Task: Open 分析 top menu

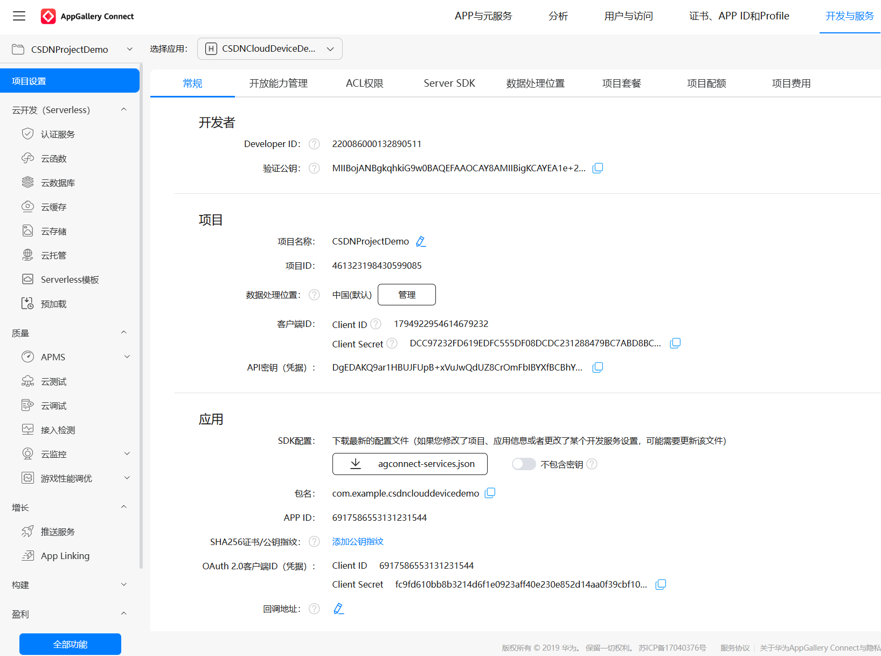Action: 558,16
